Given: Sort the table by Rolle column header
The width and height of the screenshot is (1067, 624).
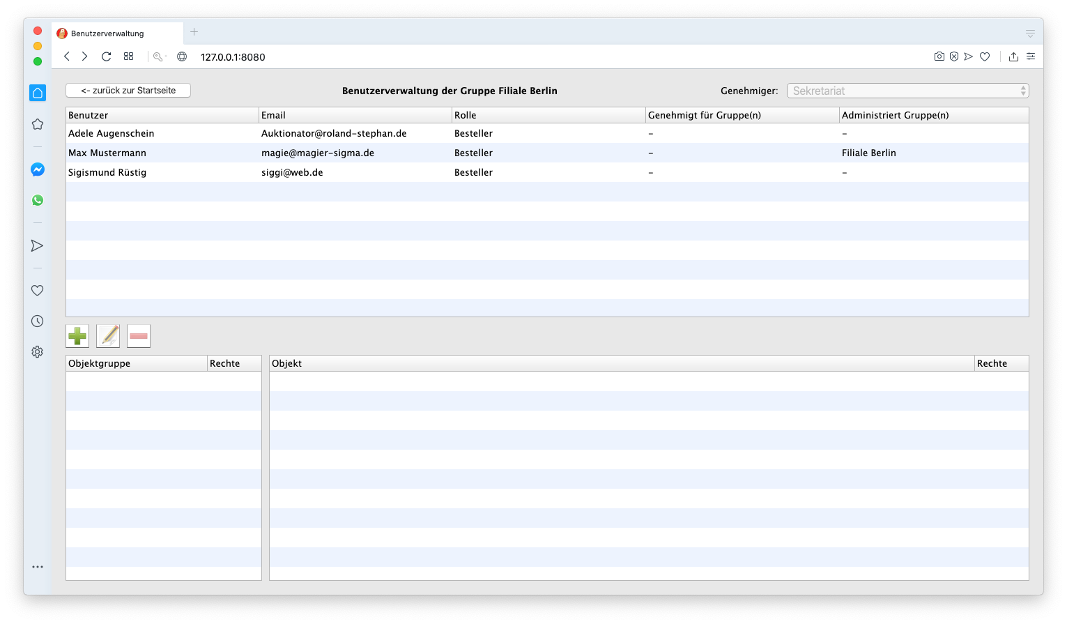Looking at the screenshot, I should coord(465,115).
